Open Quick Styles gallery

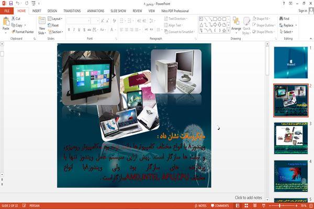tap(246, 26)
